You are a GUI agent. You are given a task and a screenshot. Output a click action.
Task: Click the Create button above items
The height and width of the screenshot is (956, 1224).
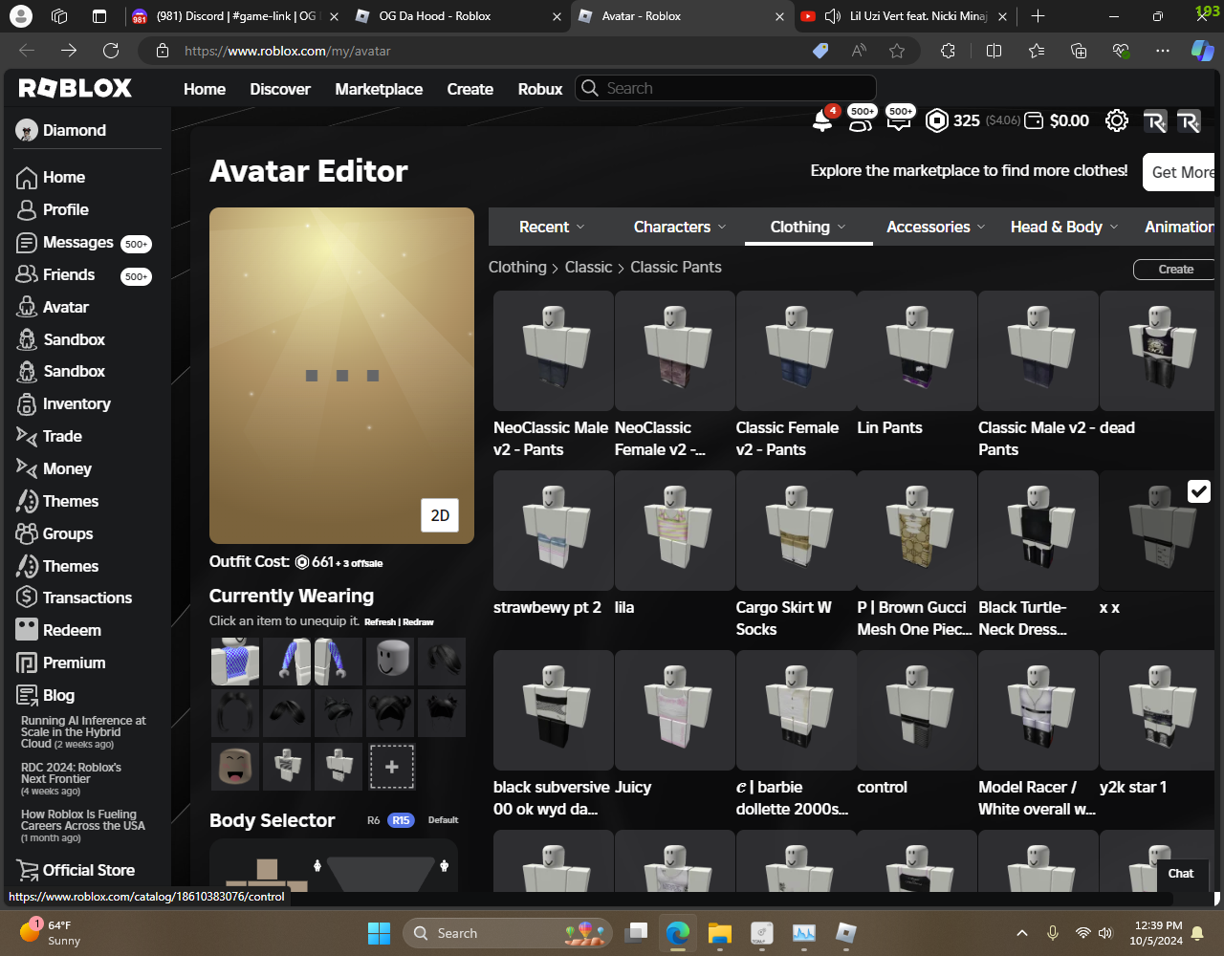point(1175,270)
